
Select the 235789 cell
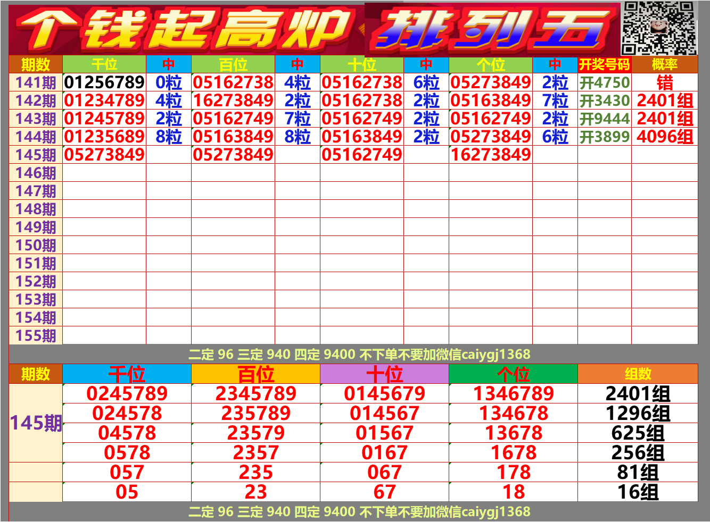click(x=256, y=413)
